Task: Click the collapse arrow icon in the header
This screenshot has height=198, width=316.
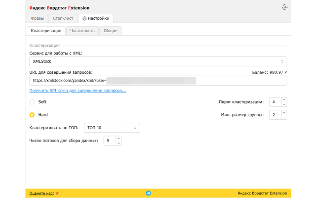Action: tap(285, 7)
